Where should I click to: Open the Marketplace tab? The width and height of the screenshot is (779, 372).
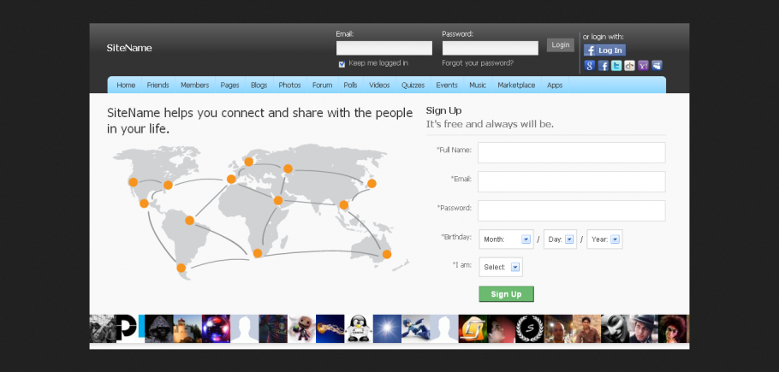[516, 86]
